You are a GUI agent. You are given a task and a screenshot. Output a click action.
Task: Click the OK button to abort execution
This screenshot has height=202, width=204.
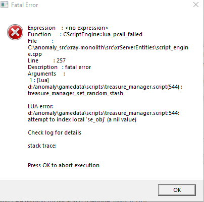(x=177, y=190)
